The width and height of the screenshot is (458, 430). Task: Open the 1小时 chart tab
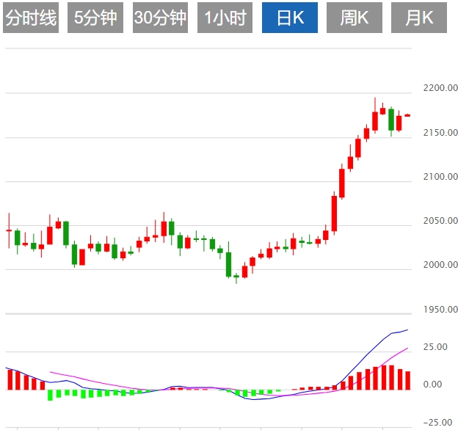tap(225, 18)
